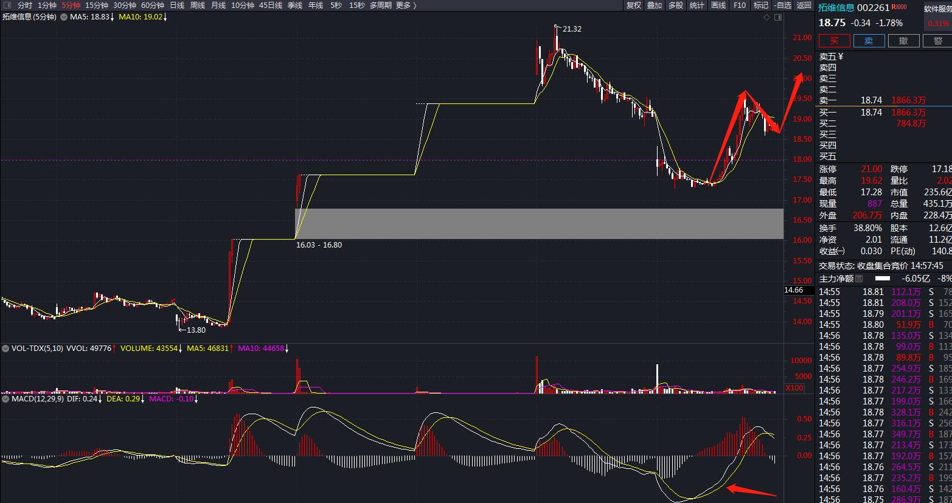Click the 复权 toolbar button
Image resolution: width=952 pixels, height=503 pixels.
[634, 5]
